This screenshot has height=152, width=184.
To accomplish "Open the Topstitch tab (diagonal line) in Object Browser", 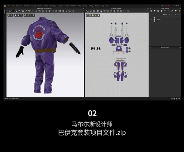I will (169, 11).
